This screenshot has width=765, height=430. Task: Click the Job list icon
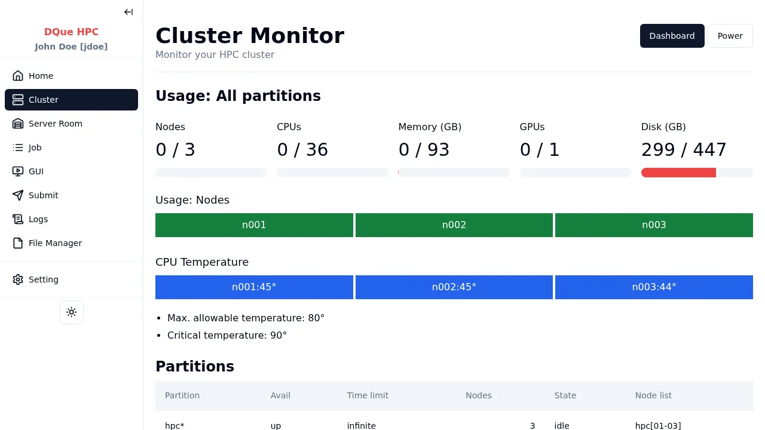(18, 148)
